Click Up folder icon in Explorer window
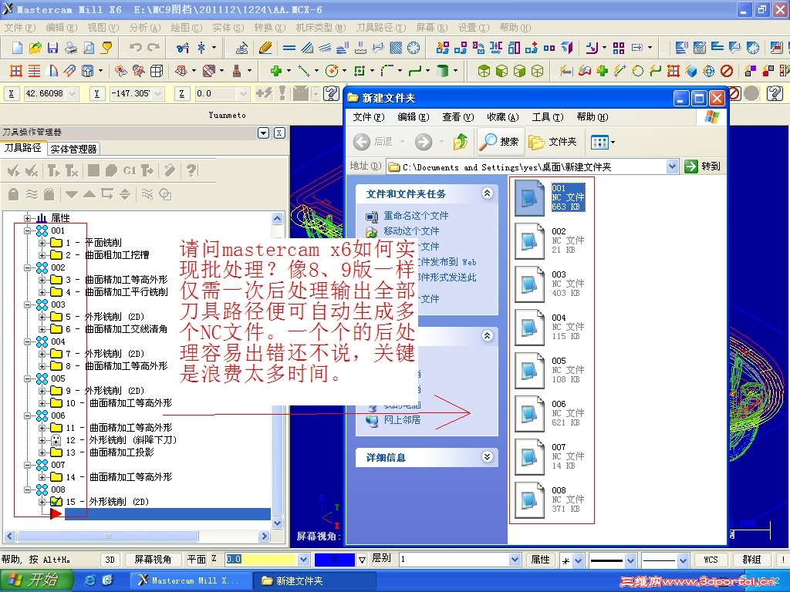790x592 pixels. [x=460, y=142]
